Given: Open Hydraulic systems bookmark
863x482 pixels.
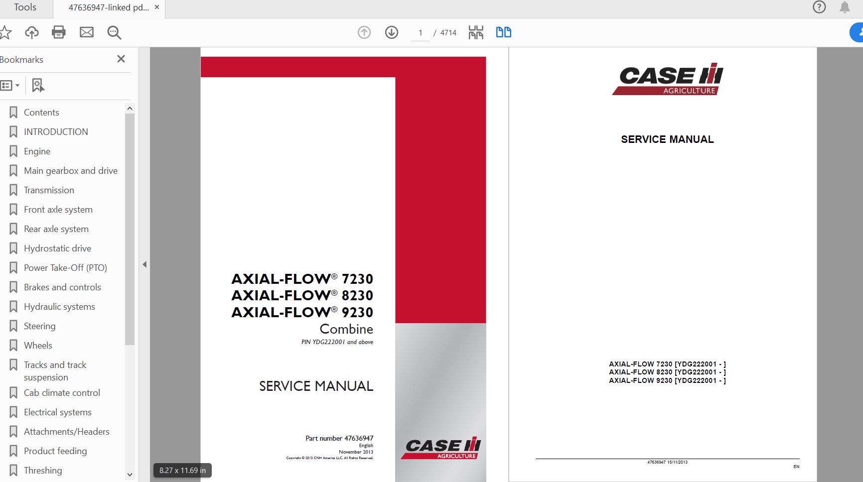Looking at the screenshot, I should (59, 307).
